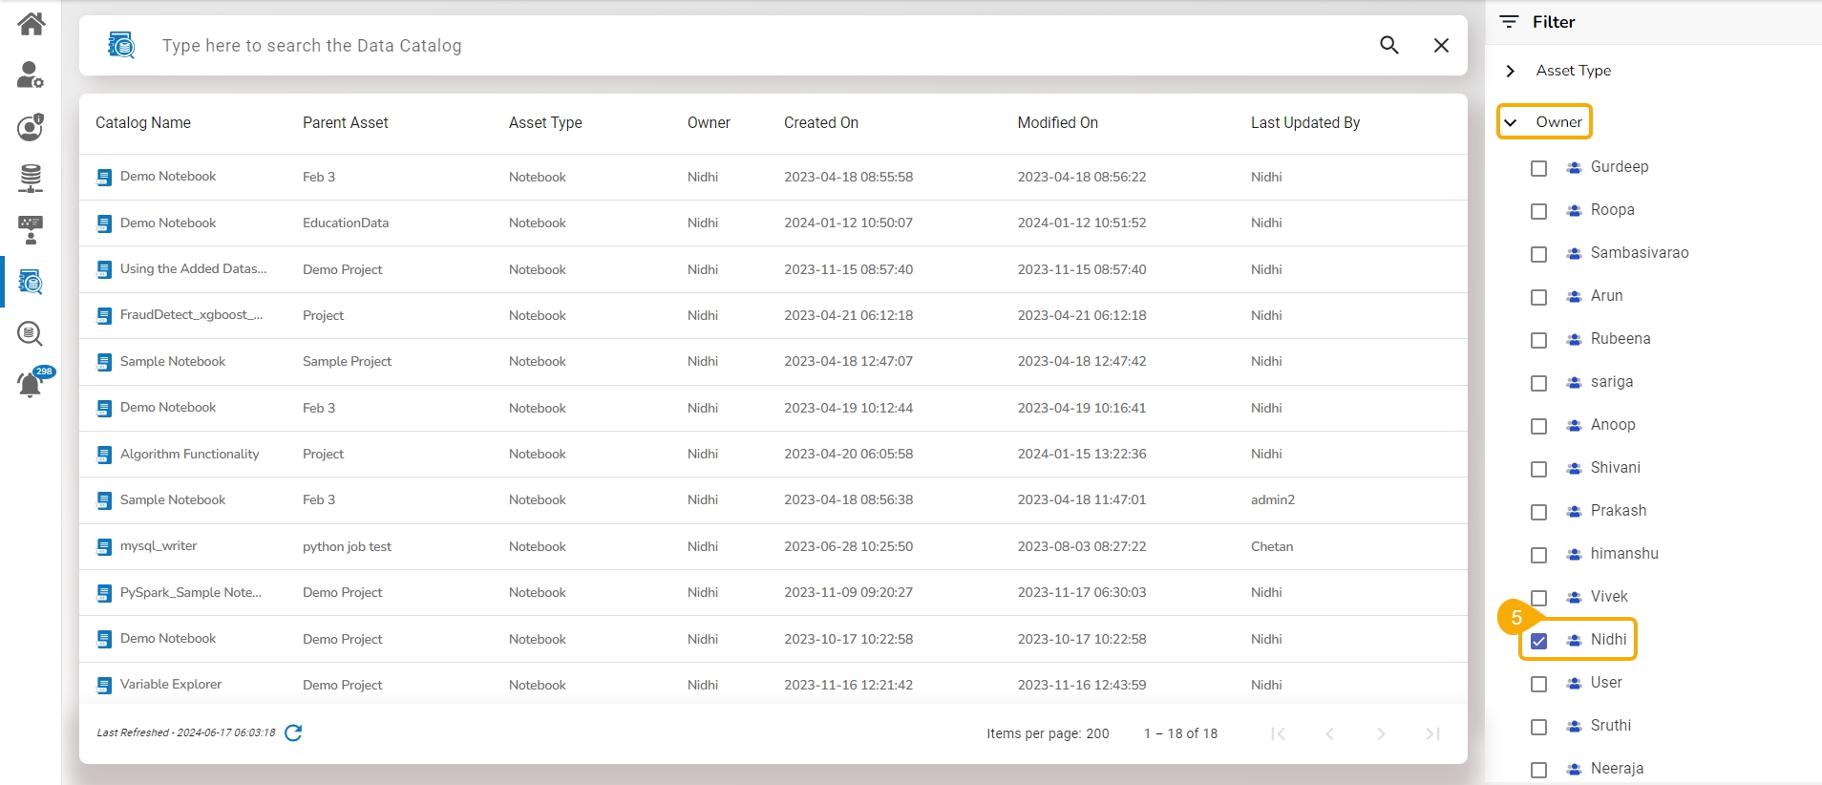The height and width of the screenshot is (785, 1822).
Task: Sort by Last Updated By column
Action: click(x=1305, y=122)
